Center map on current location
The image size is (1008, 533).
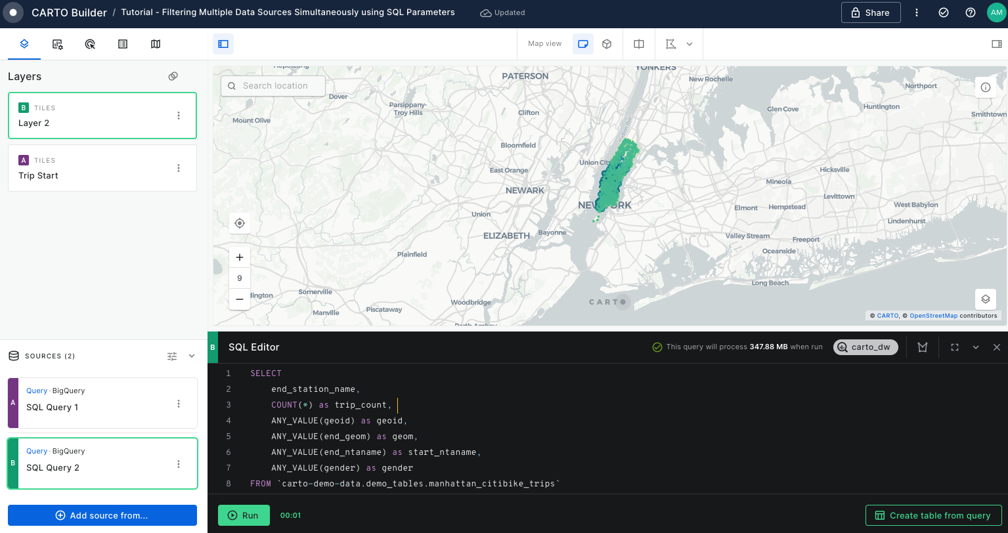pos(240,223)
